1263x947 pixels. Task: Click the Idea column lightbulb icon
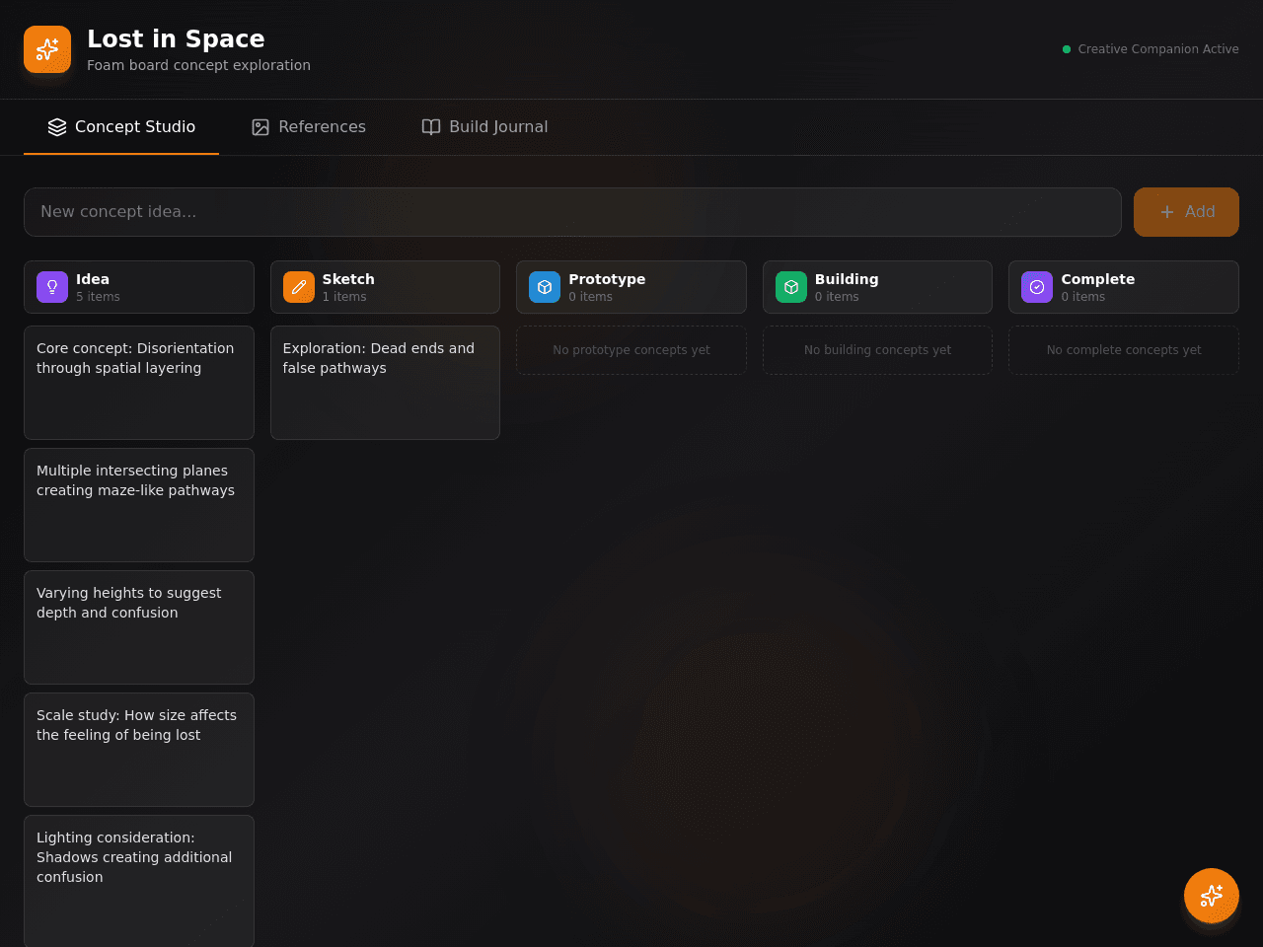click(52, 287)
